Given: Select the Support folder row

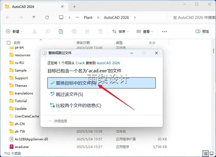Looking at the screenshot, I should click(21, 78).
